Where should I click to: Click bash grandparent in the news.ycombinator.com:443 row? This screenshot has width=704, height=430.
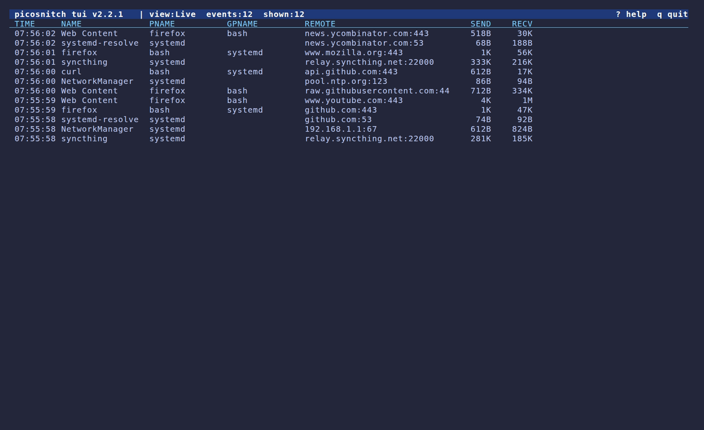[237, 34]
